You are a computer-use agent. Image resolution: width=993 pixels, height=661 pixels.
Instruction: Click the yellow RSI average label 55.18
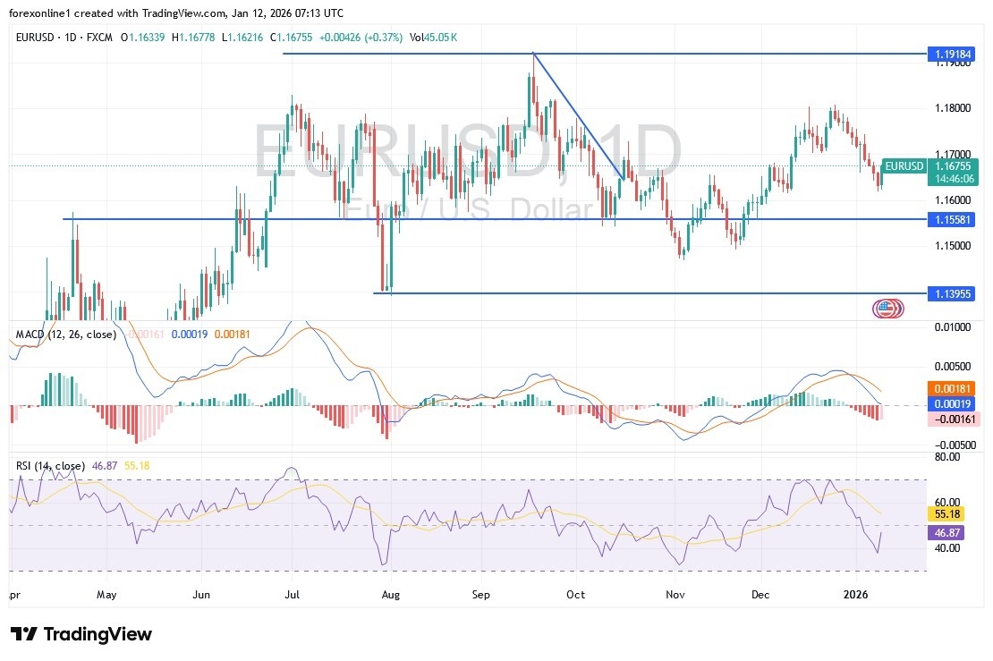[947, 514]
